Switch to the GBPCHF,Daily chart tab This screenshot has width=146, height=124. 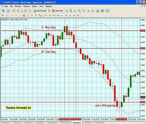pyautogui.click(x=65, y=123)
